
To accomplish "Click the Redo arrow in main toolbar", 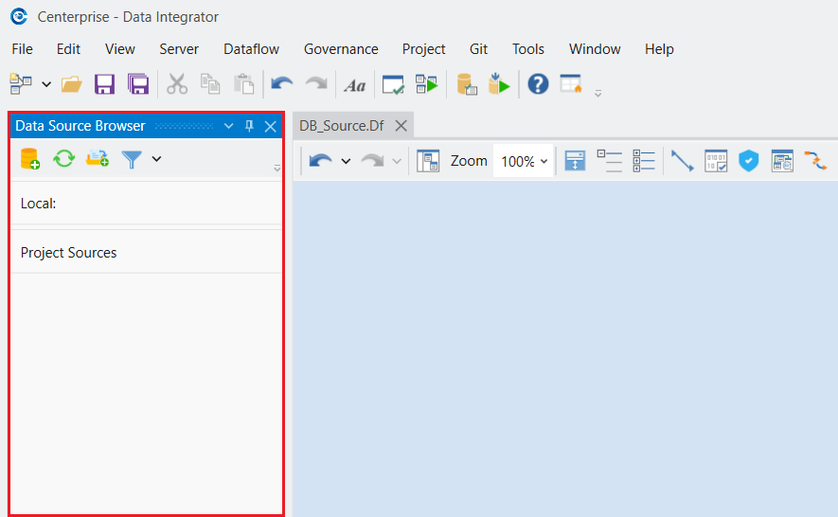I will coord(316,84).
